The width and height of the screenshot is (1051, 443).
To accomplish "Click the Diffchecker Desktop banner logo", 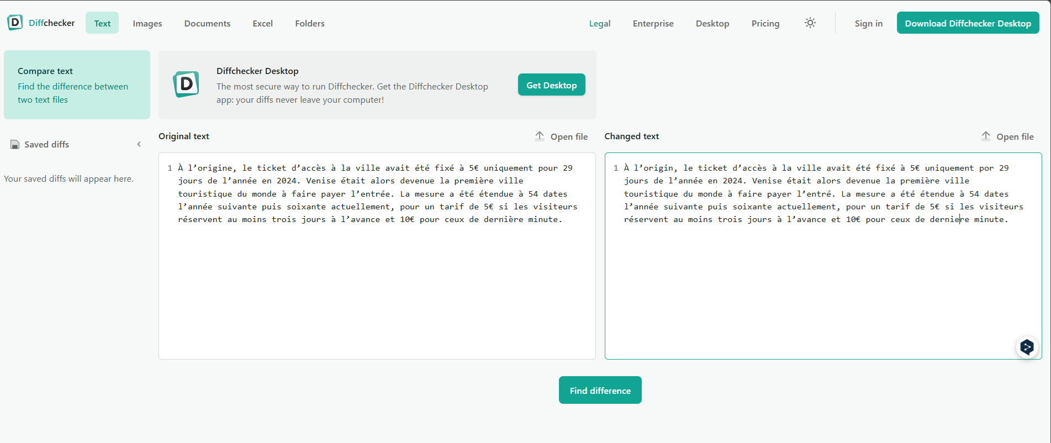I will 186,85.
